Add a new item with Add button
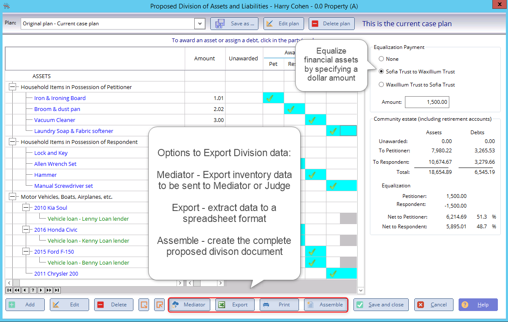The width and height of the screenshot is (508, 322). [x=25, y=305]
